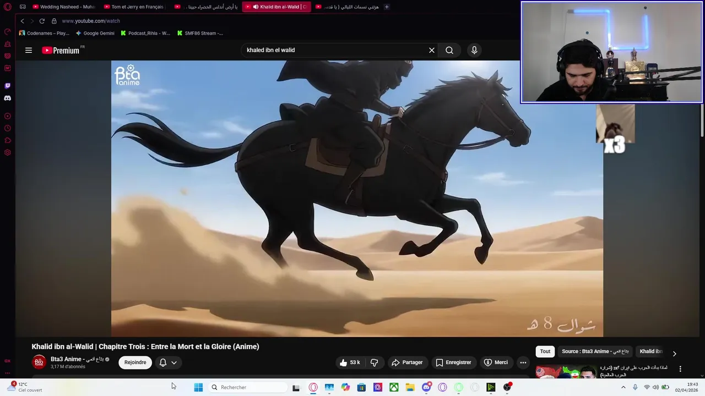Open Discord in the Opera sidebar
This screenshot has height=396, width=705.
pyautogui.click(x=8, y=98)
